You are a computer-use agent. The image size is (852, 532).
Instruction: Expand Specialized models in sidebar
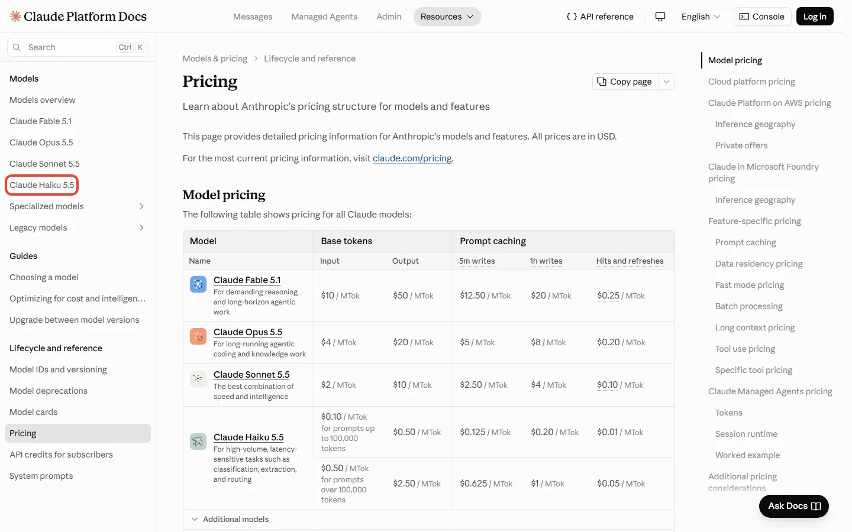(141, 206)
